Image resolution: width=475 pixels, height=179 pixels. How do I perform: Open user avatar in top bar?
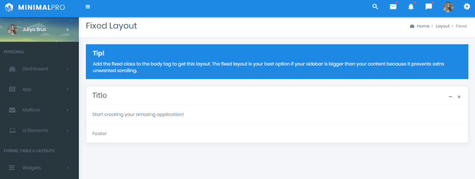point(448,7)
